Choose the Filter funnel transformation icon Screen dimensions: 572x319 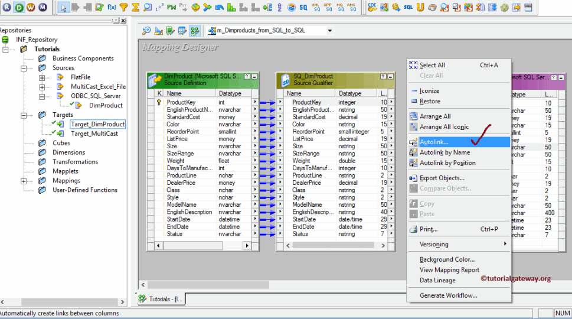coord(123,7)
